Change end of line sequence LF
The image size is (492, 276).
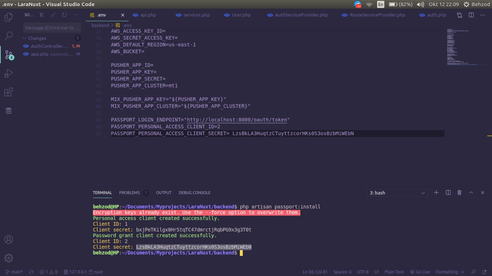click(x=377, y=272)
